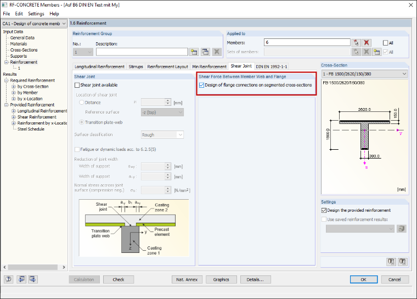The image size is (417, 299).
Task: Open CA1 design case dropdown
Action: click(35, 24)
